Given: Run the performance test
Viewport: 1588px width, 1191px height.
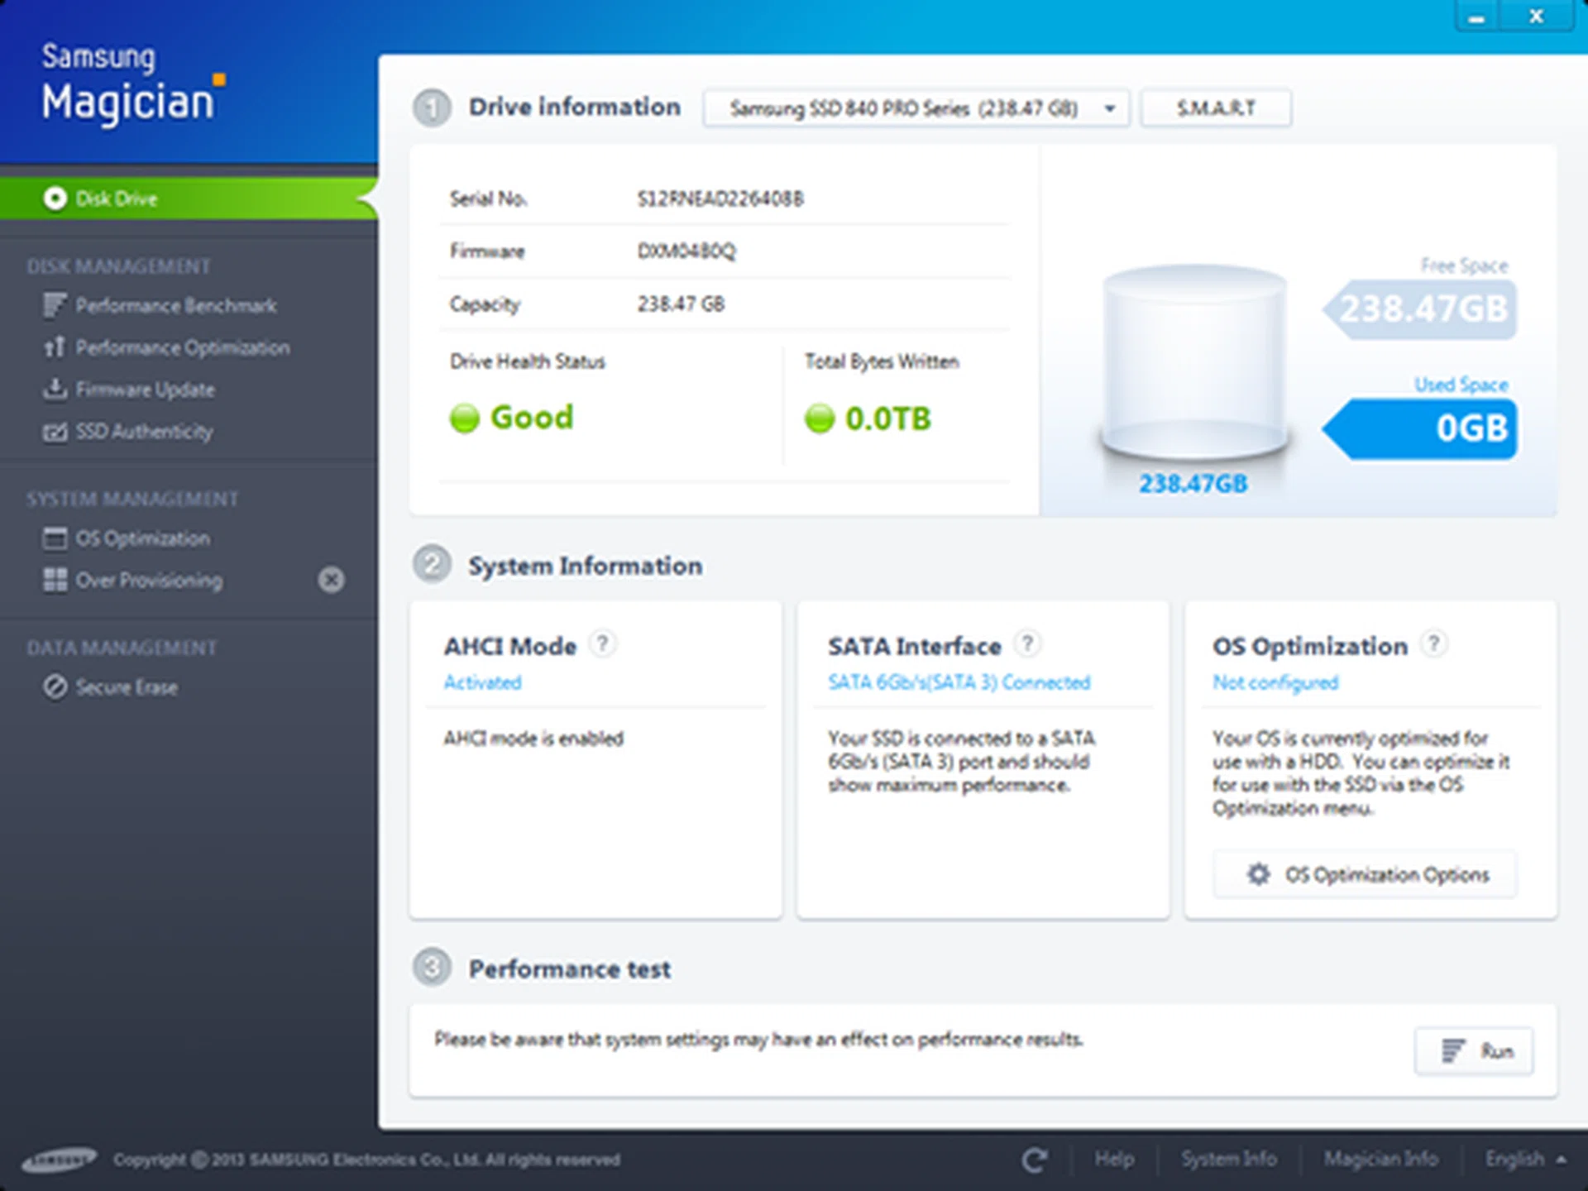Looking at the screenshot, I should (1474, 1051).
